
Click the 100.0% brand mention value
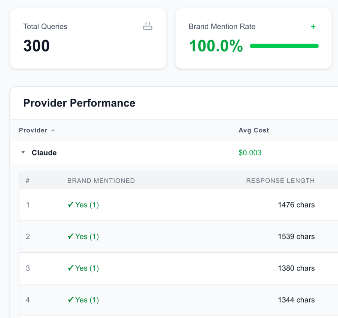pos(216,46)
